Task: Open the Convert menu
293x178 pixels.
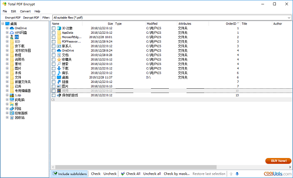Action: pos(25,11)
